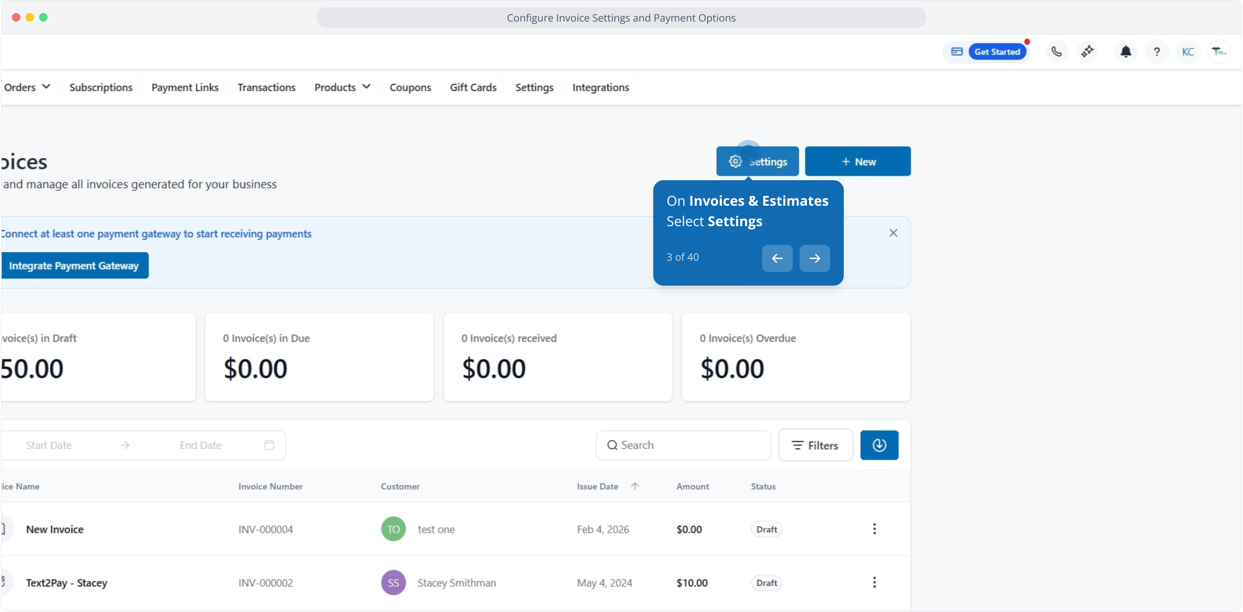The width and height of the screenshot is (1243, 612).
Task: Click the help question mark icon
Action: (1157, 52)
